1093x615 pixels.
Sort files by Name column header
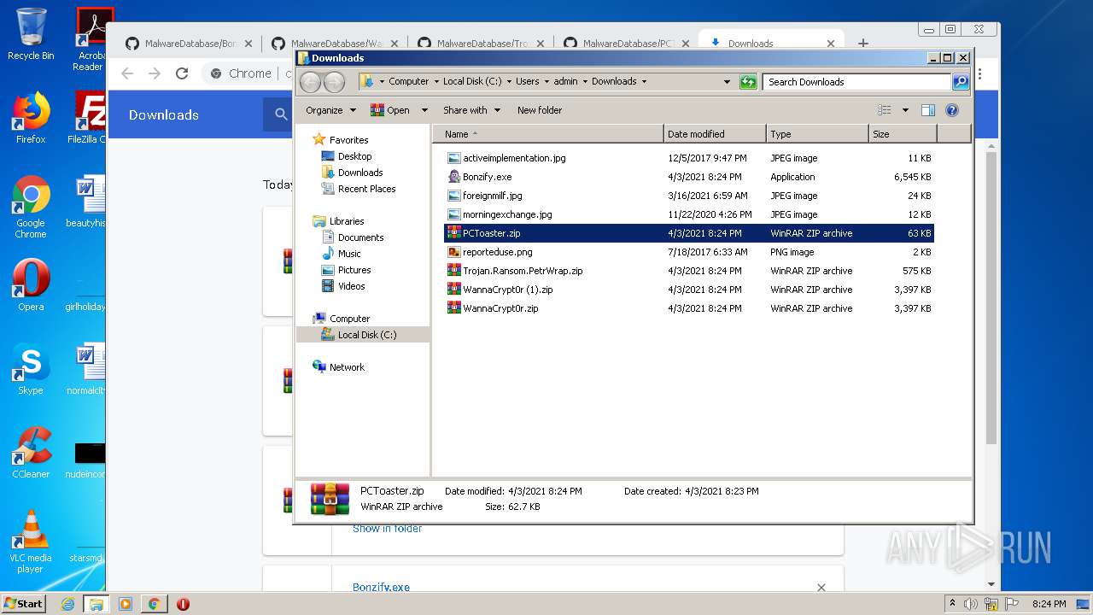[x=548, y=134]
